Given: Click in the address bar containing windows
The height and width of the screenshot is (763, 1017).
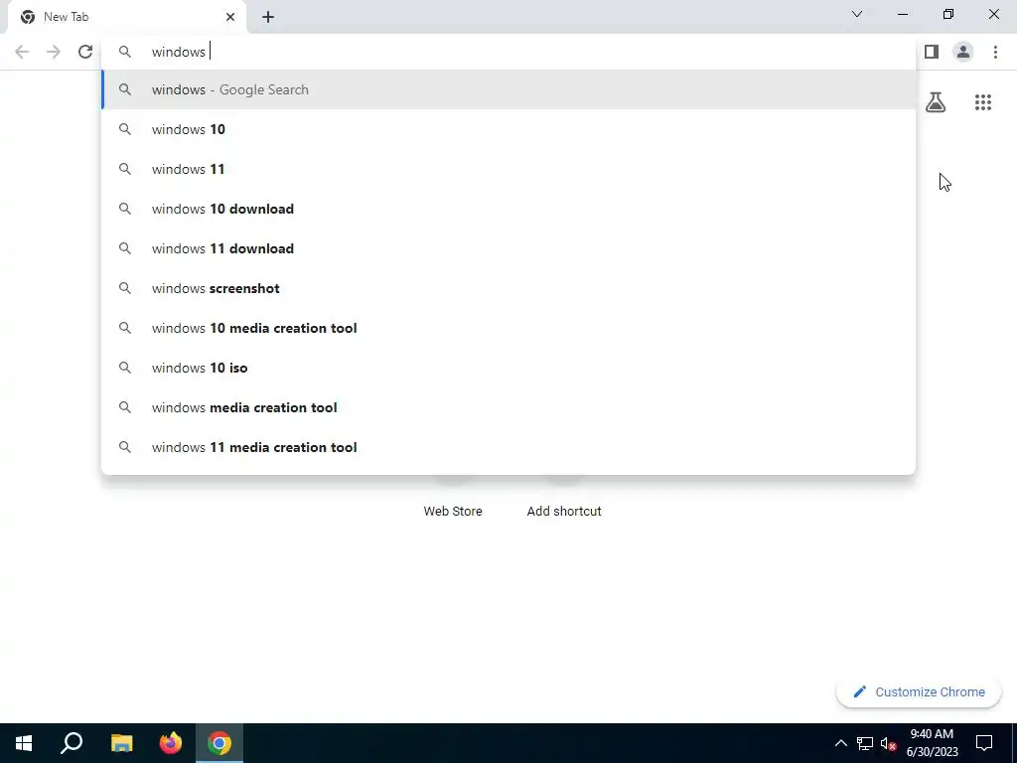Looking at the screenshot, I should tap(508, 52).
